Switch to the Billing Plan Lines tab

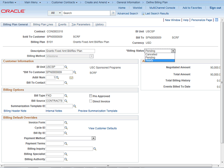tap(43, 24)
